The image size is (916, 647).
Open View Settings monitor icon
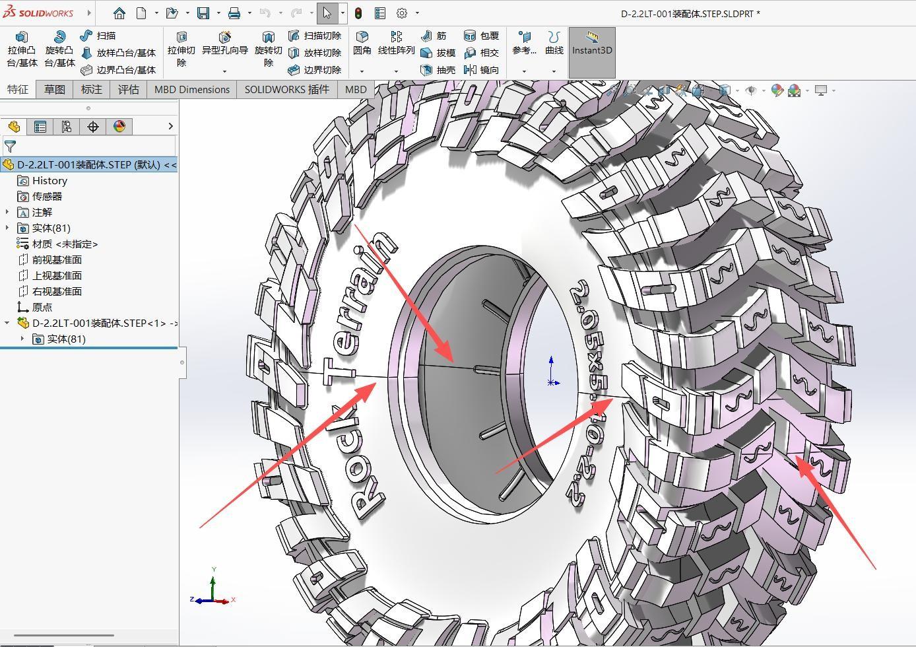pos(821,90)
